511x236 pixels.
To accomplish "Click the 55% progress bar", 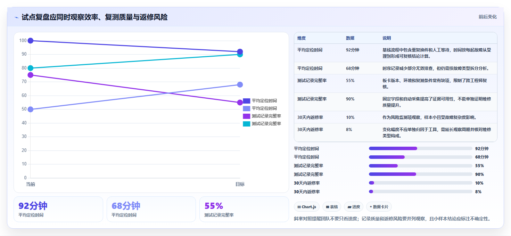I will tap(420, 166).
